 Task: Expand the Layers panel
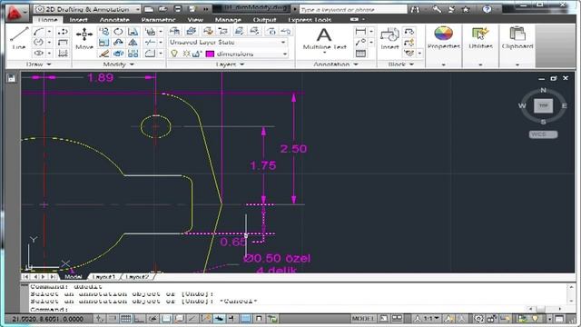231,64
